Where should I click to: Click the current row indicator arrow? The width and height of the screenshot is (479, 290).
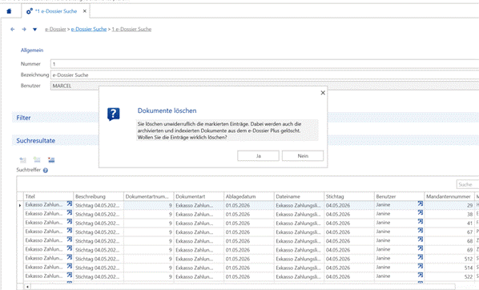point(20,205)
